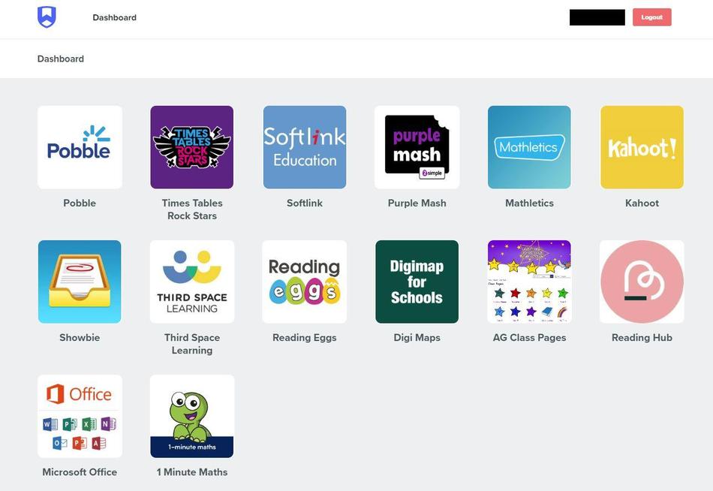Click the pink Reading Hub icon
713x491 pixels.
coord(642,282)
